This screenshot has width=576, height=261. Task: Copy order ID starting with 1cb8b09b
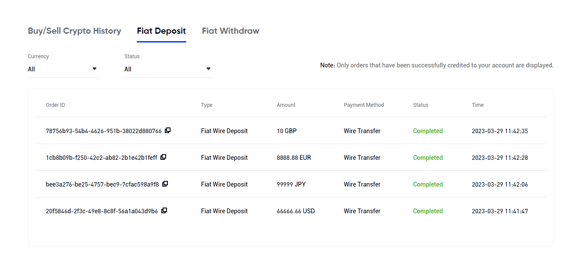(x=163, y=157)
